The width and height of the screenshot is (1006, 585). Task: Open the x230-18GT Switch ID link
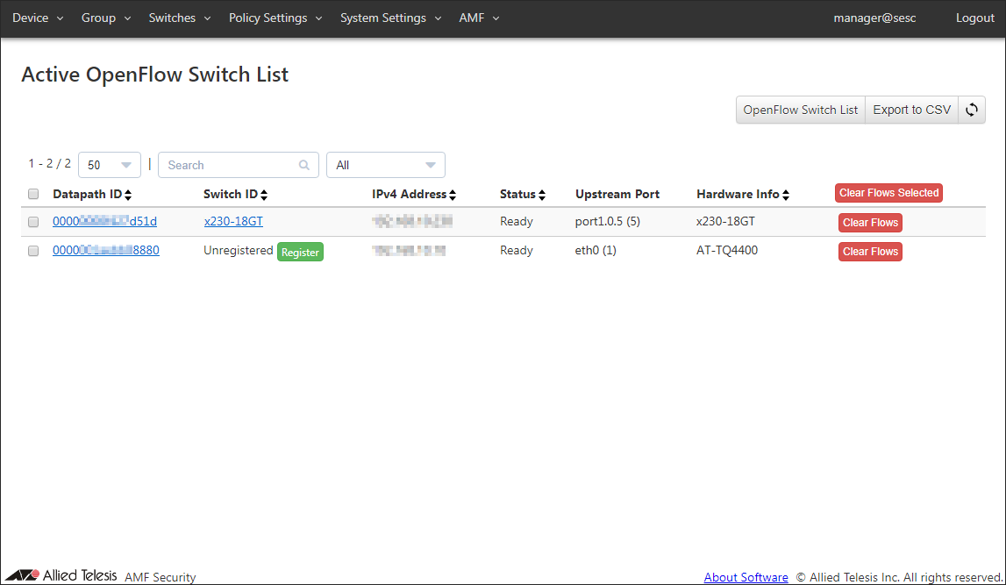tap(233, 222)
